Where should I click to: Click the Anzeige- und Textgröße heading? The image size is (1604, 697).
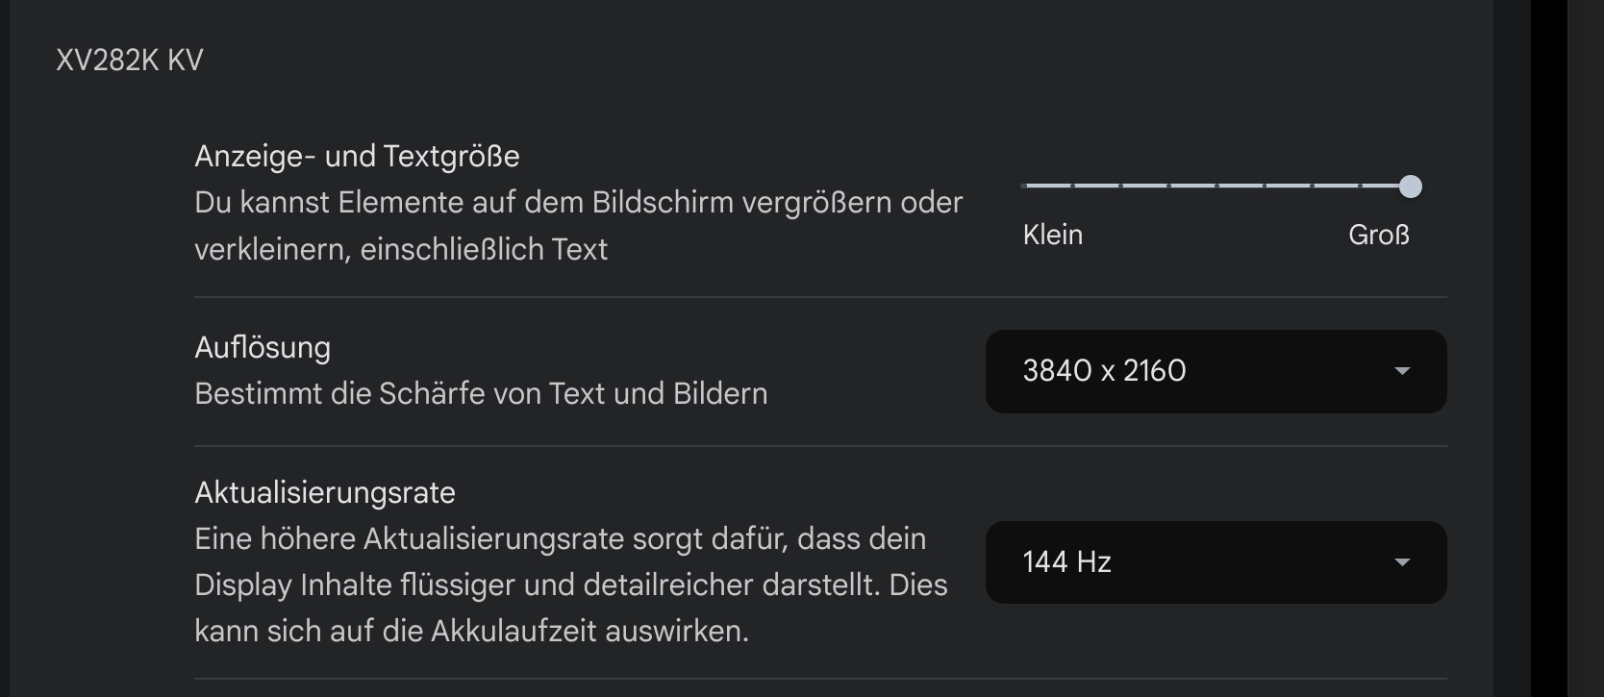[x=357, y=156]
